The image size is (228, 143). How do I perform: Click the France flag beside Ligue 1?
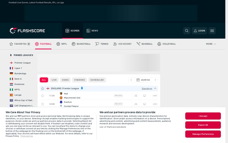tap(11, 68)
